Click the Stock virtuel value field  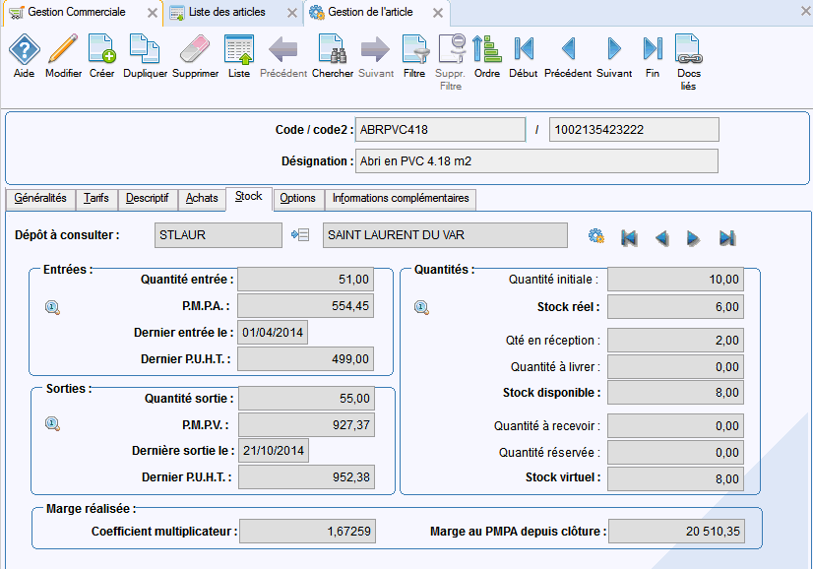pyautogui.click(x=675, y=478)
